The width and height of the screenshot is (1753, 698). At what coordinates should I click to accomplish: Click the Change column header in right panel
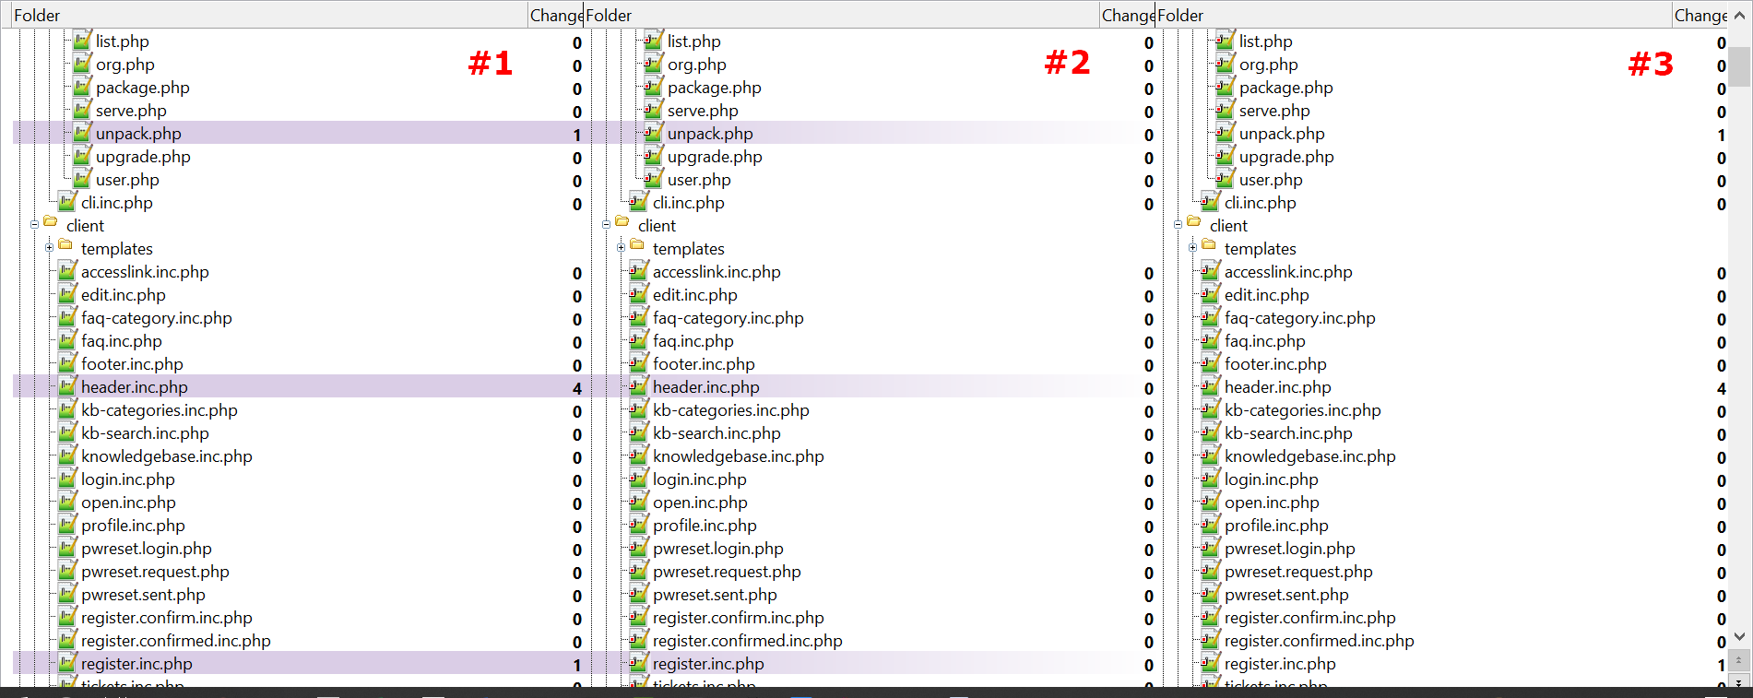pyautogui.click(x=1700, y=15)
